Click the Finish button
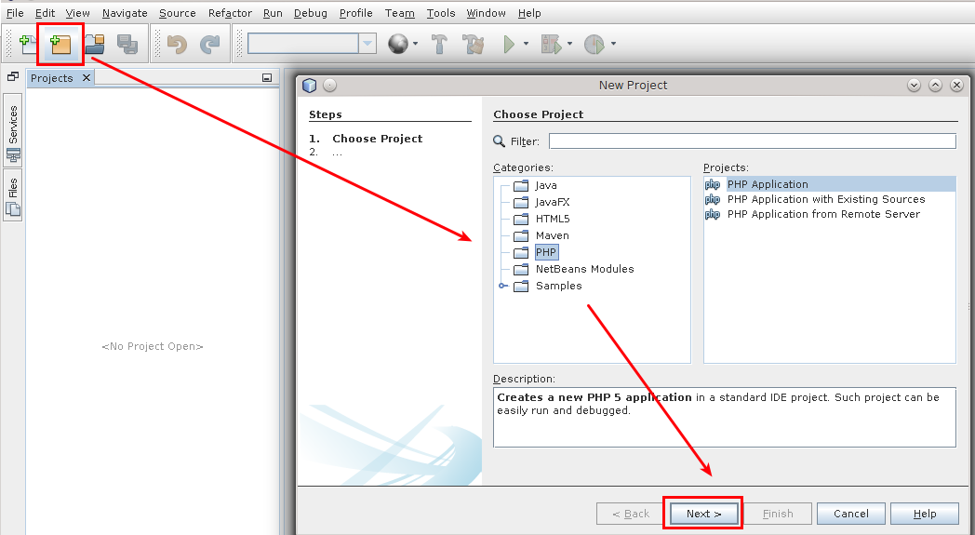 (778, 514)
